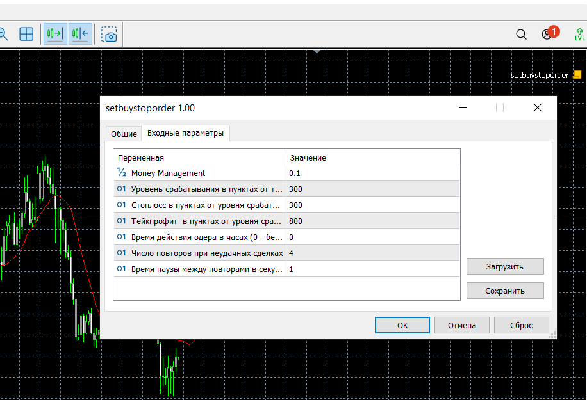Screen dimensions: 587x400
Task: Enable auto-scroll to latest bars icon
Action: click(x=54, y=33)
